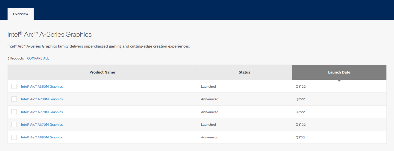394x151 pixels.
Task: Tick the Arc A730M Graphics compare checkbox
Action: tap(14, 99)
